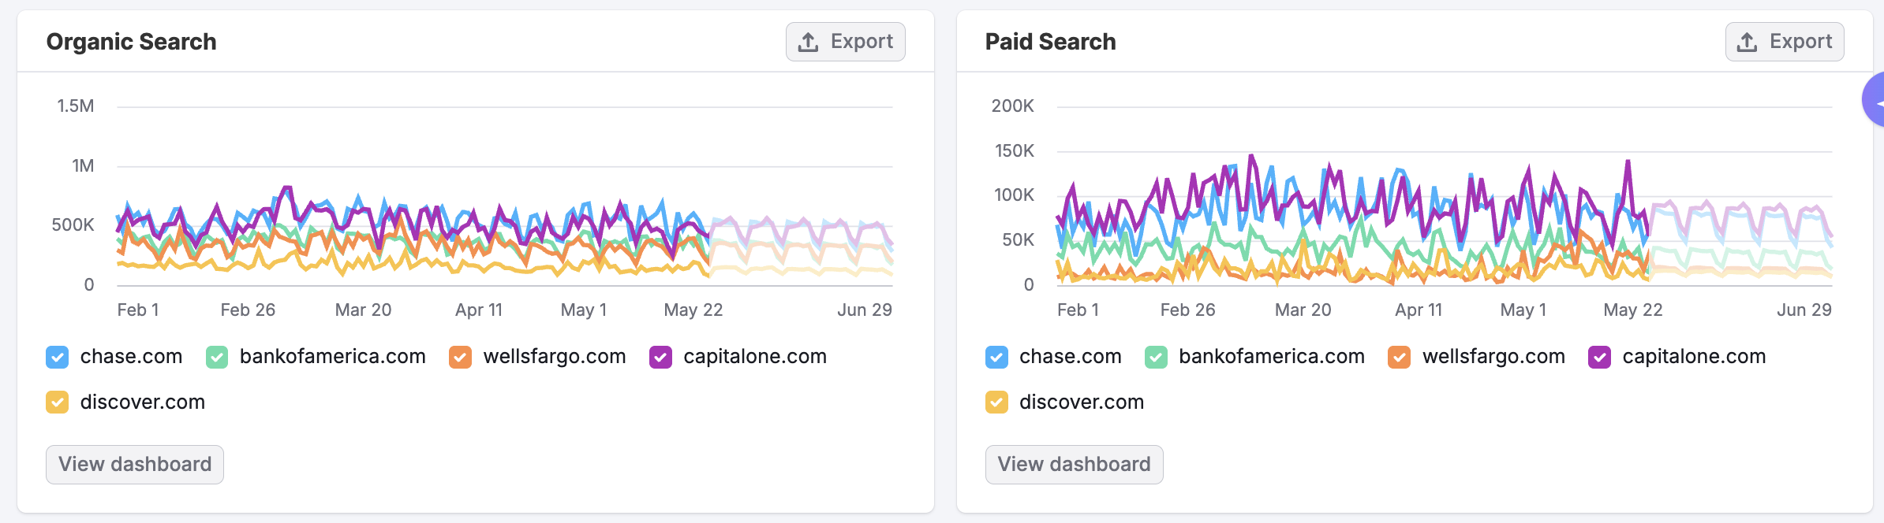Click the Organic Search panel title

131,42
